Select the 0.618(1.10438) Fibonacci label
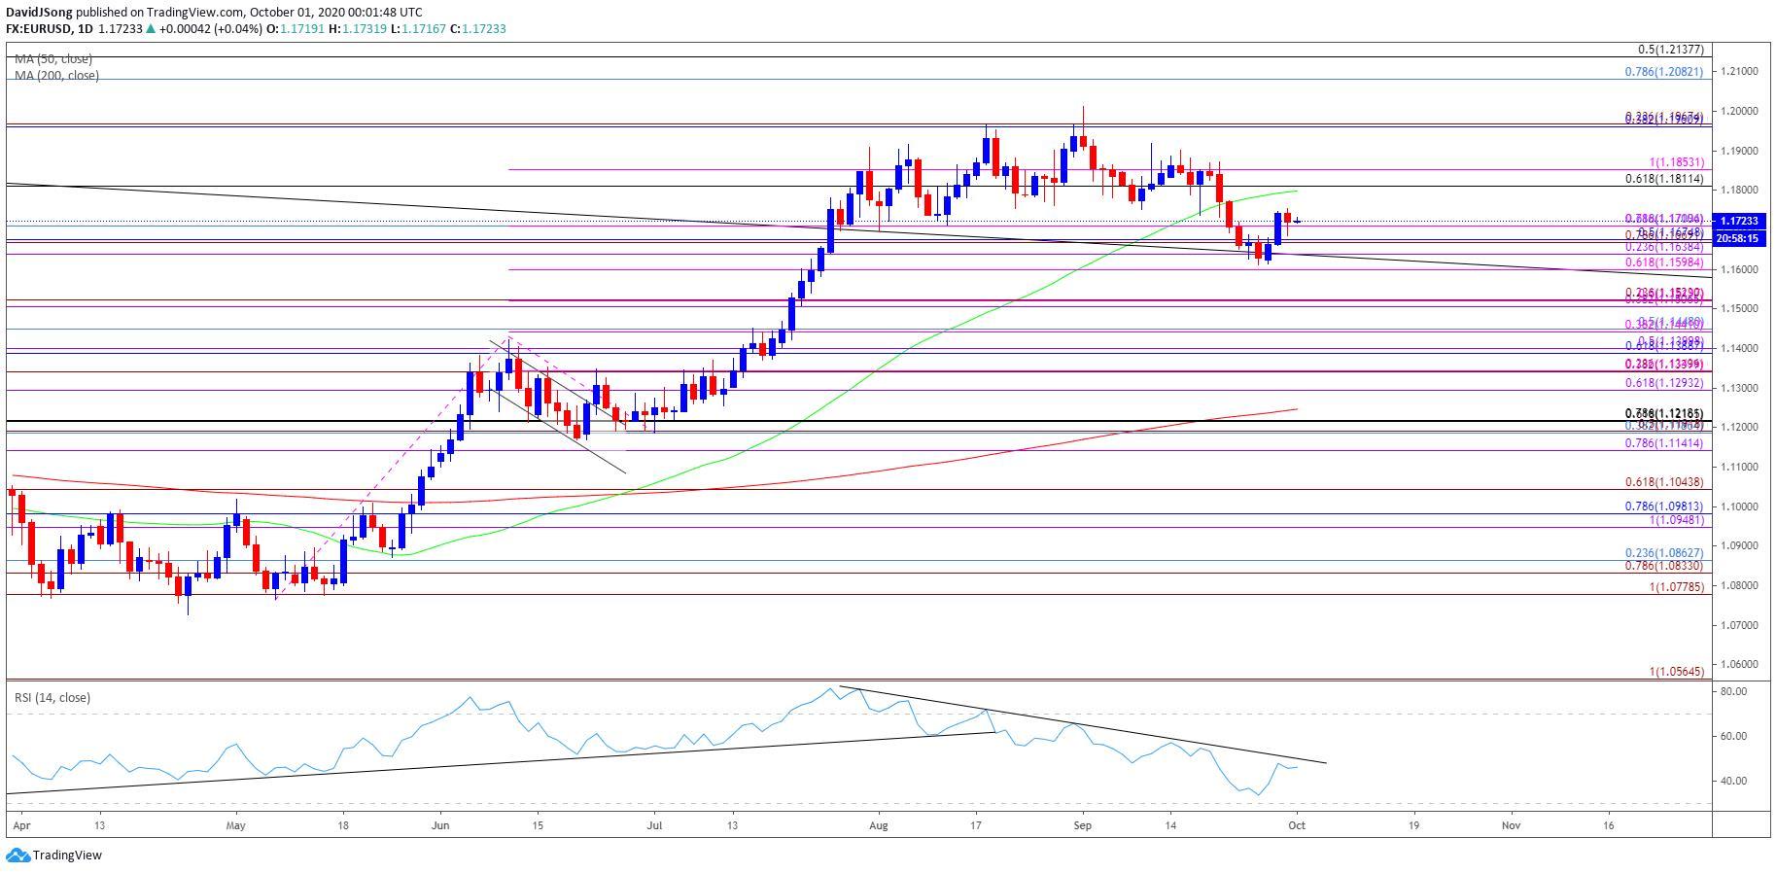 coord(1664,482)
